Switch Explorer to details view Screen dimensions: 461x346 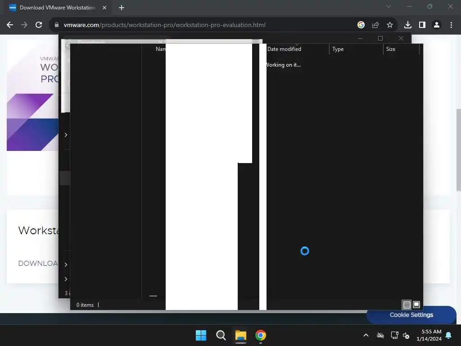click(x=407, y=305)
